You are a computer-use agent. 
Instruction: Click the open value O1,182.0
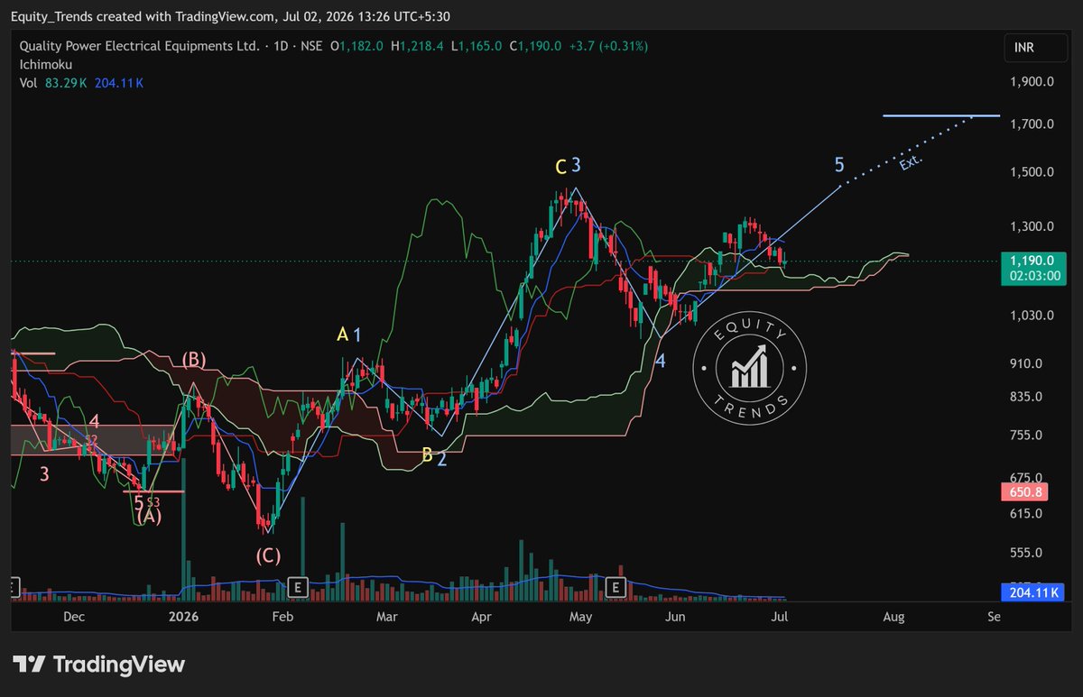tap(357, 46)
